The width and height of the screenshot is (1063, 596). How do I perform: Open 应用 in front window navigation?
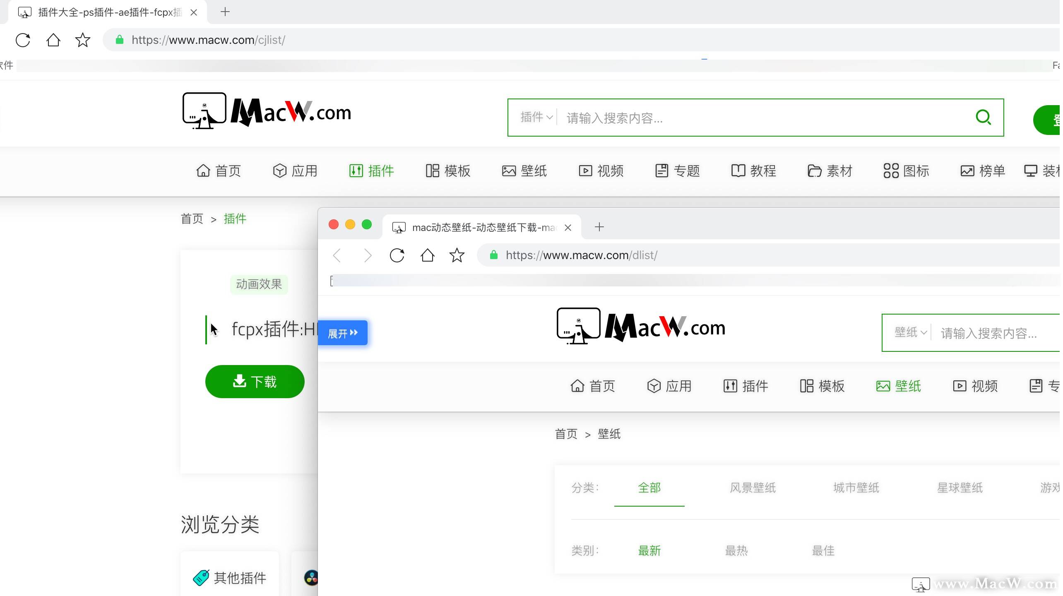pos(669,386)
